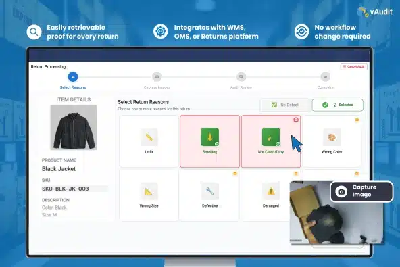Click the SKU-BLK-JK-003 field
400x267 pixels.
pos(74,189)
